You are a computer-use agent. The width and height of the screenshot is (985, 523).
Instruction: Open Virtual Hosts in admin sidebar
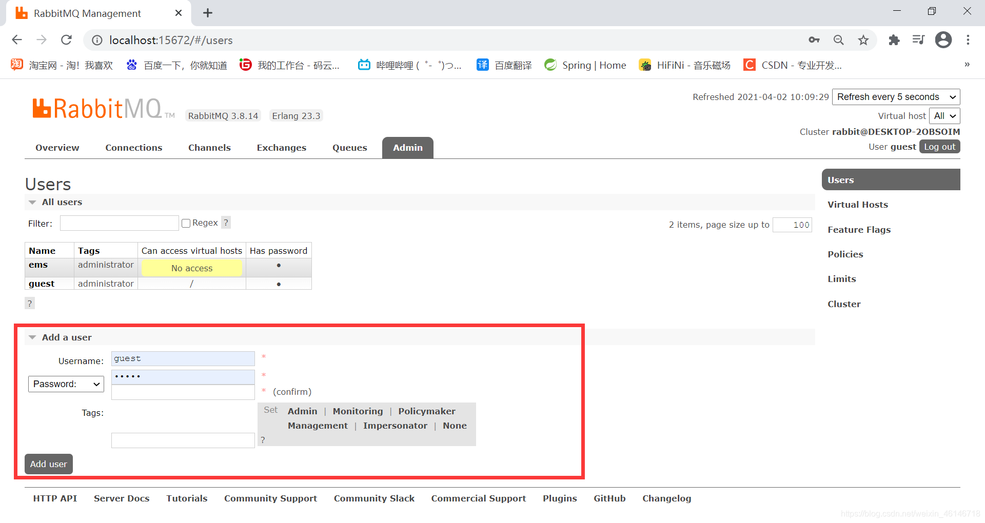pyautogui.click(x=858, y=205)
